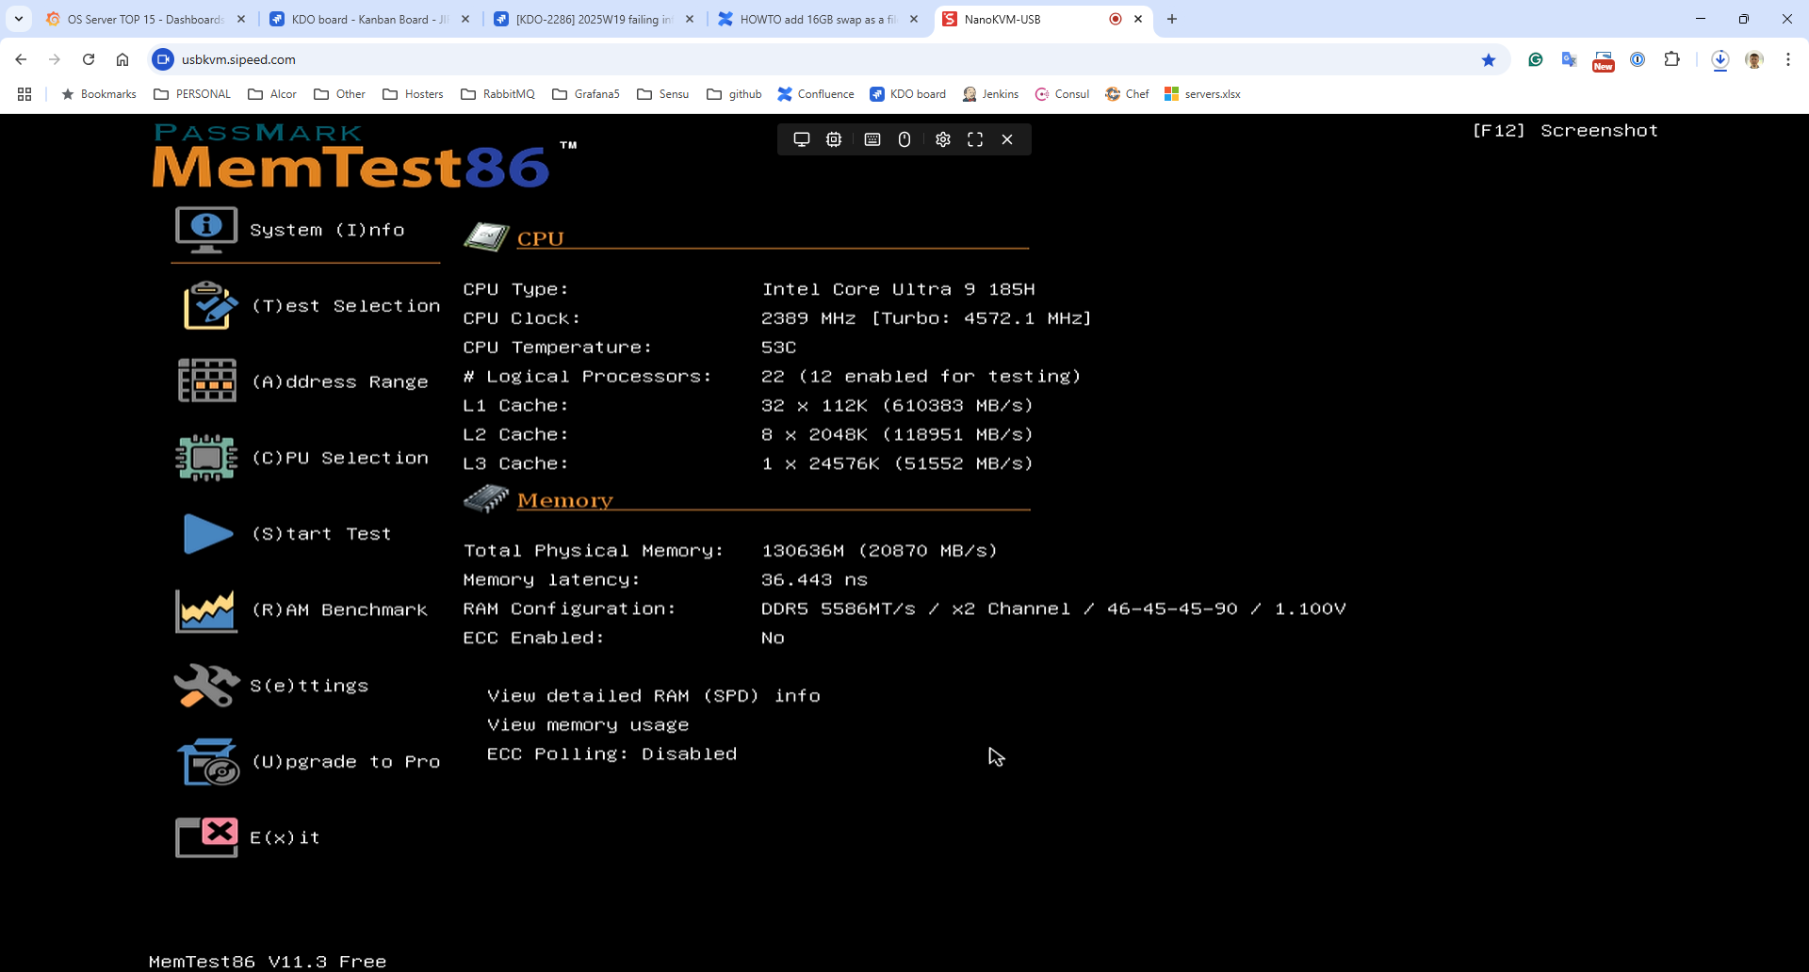Start the memory test with play icon
This screenshot has height=972, width=1809.
pos(207,534)
